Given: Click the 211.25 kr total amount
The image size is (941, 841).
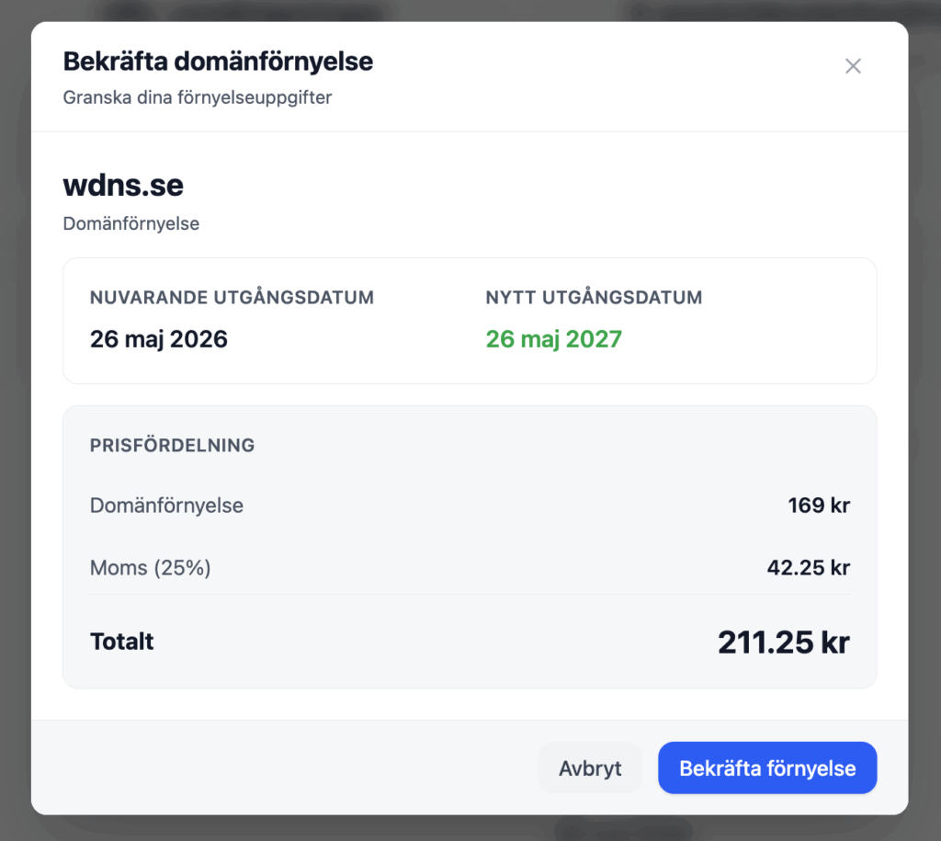Looking at the screenshot, I should point(783,642).
